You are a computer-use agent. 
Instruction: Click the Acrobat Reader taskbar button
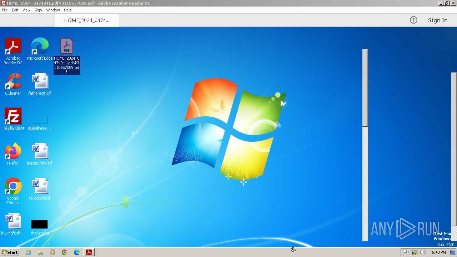[89, 252]
